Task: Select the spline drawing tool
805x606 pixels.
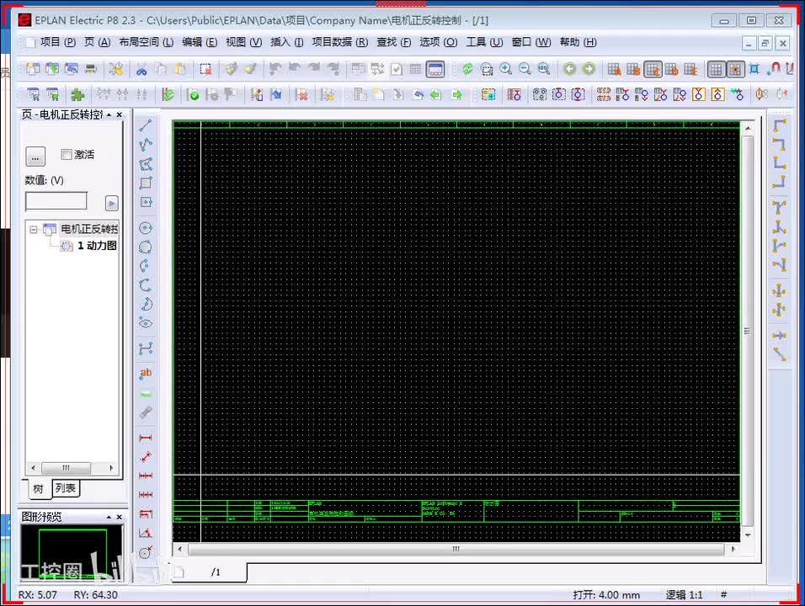Action: (146, 349)
